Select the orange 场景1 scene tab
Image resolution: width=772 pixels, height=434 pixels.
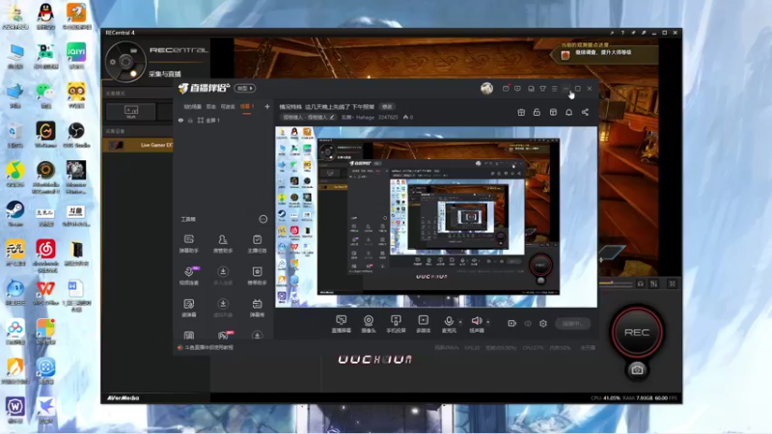[247, 106]
